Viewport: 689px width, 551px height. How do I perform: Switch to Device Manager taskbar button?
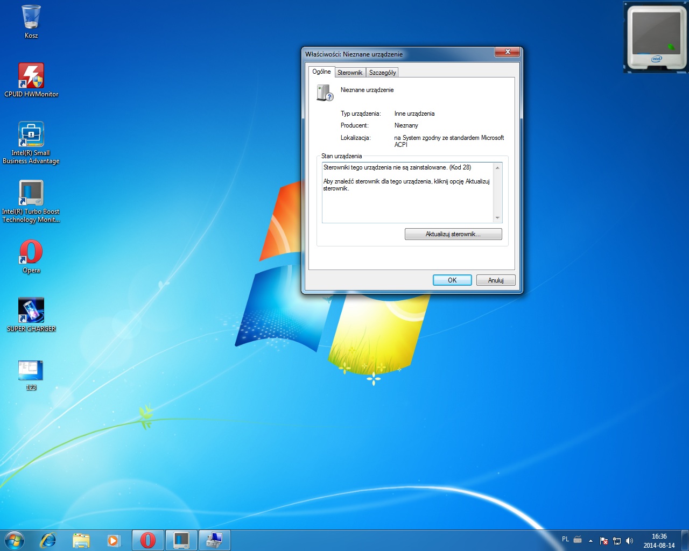(215, 540)
